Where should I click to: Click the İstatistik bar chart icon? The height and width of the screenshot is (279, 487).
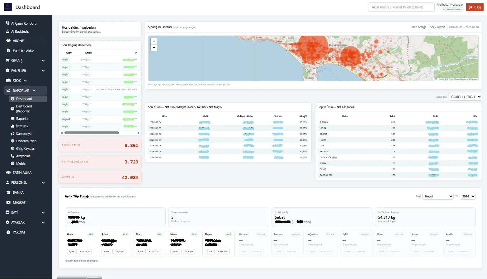(13, 126)
